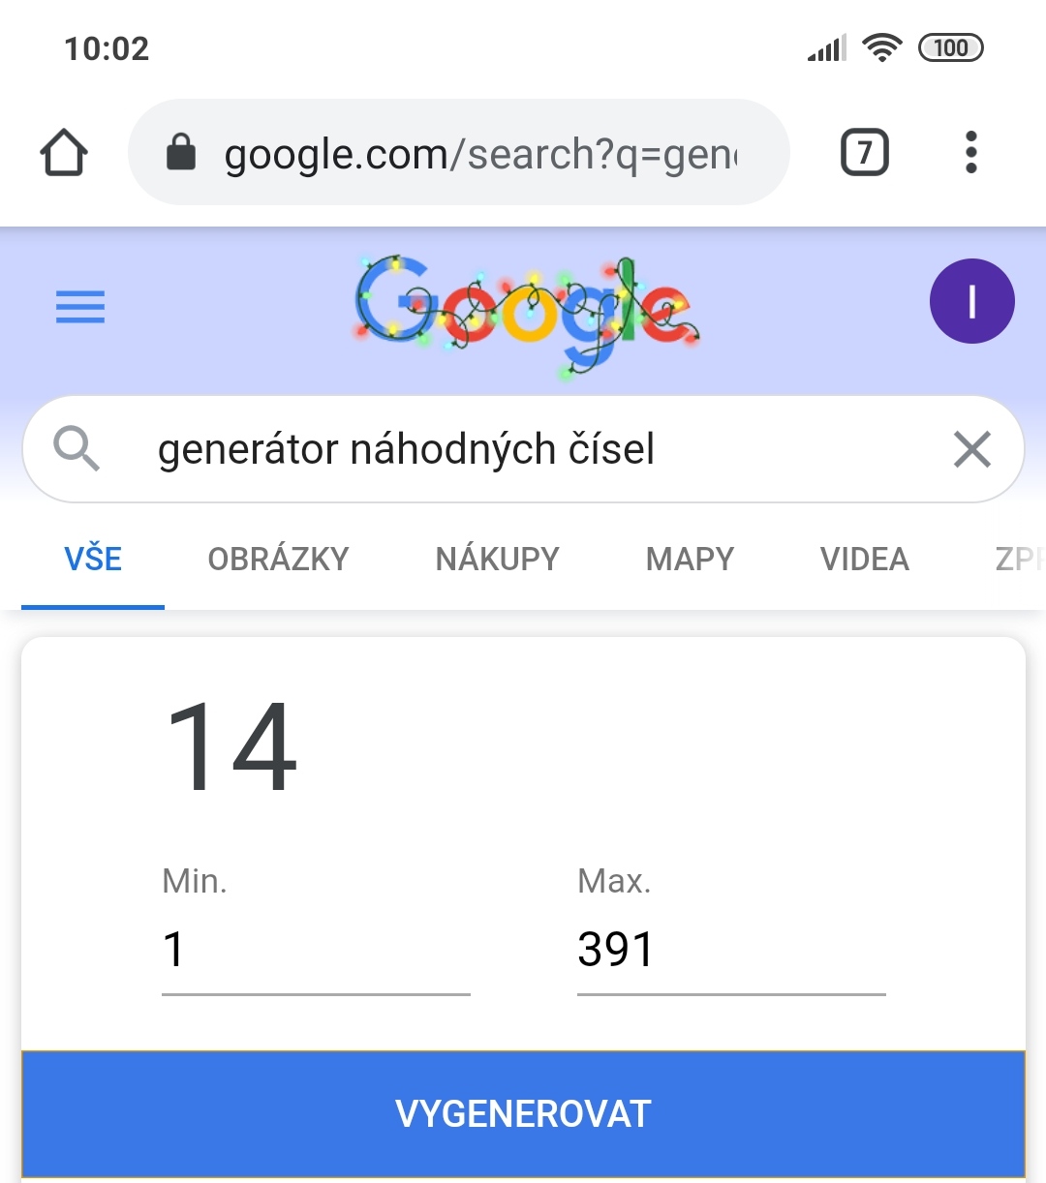Tap the generated number 14
The height and width of the screenshot is (1183, 1046).
tap(232, 745)
